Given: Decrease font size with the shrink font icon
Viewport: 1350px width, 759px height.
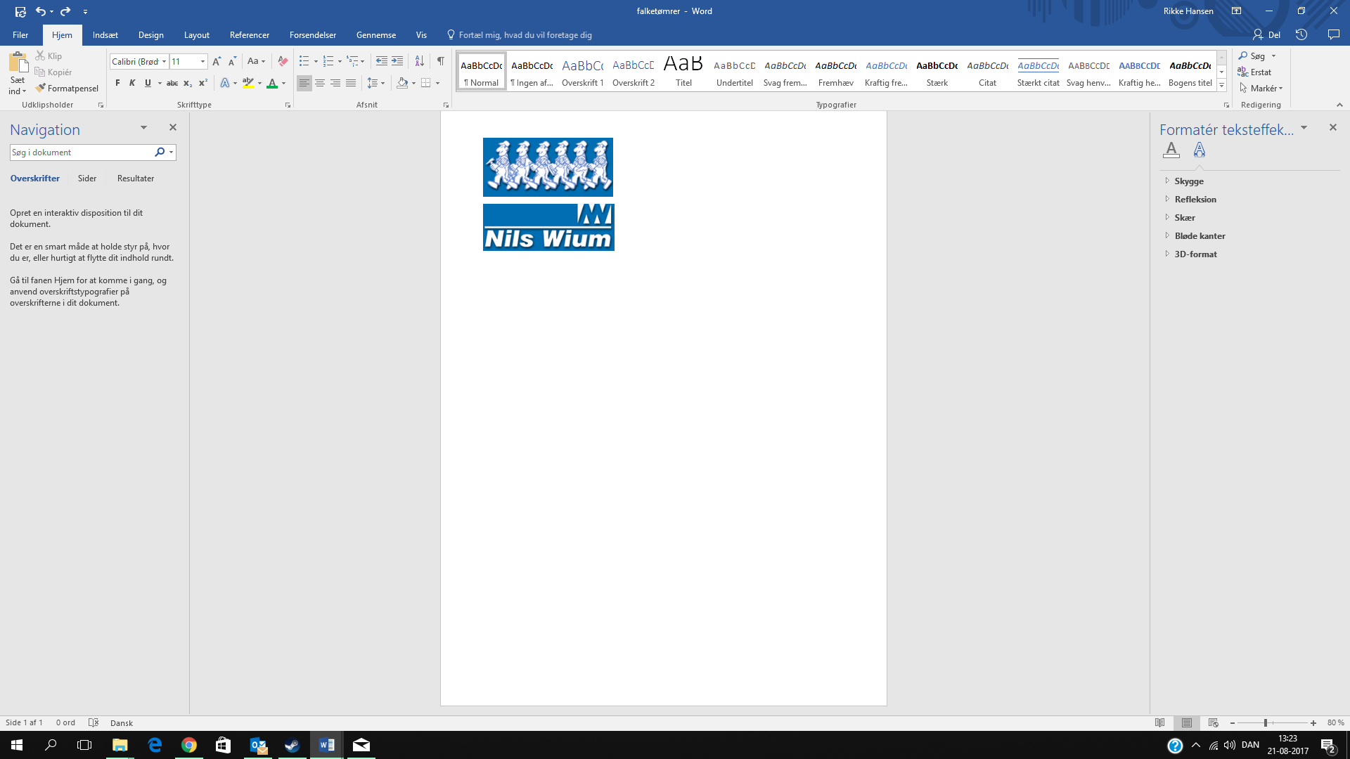Looking at the screenshot, I should [x=232, y=61].
